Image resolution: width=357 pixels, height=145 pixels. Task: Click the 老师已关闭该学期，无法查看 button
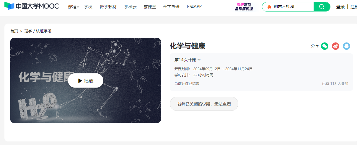(204, 104)
